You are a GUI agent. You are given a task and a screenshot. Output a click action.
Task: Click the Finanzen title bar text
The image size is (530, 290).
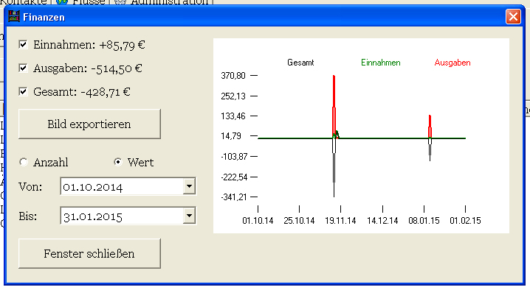point(44,17)
